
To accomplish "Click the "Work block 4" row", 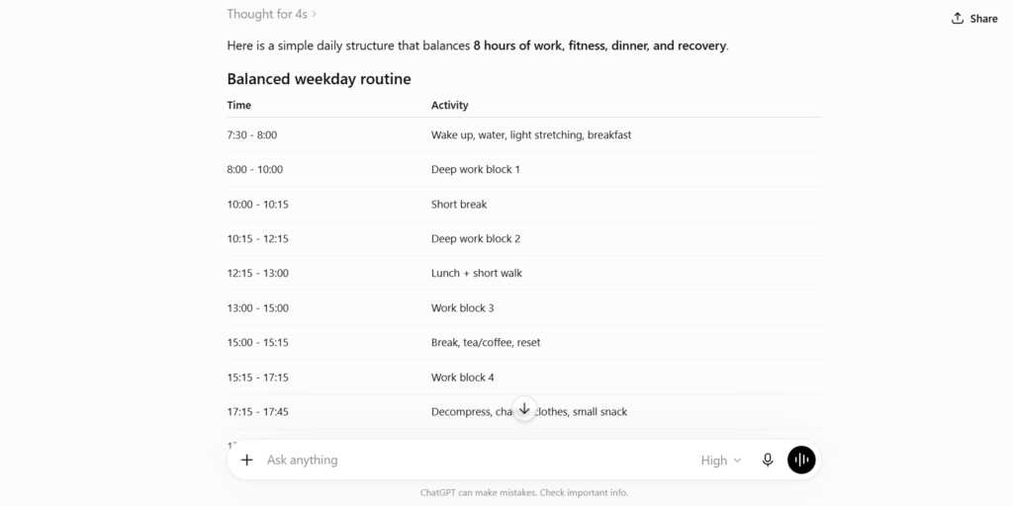I will coord(524,377).
